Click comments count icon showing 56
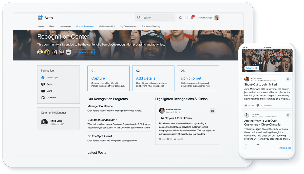This screenshot has height=174, width=304. coord(168,139)
